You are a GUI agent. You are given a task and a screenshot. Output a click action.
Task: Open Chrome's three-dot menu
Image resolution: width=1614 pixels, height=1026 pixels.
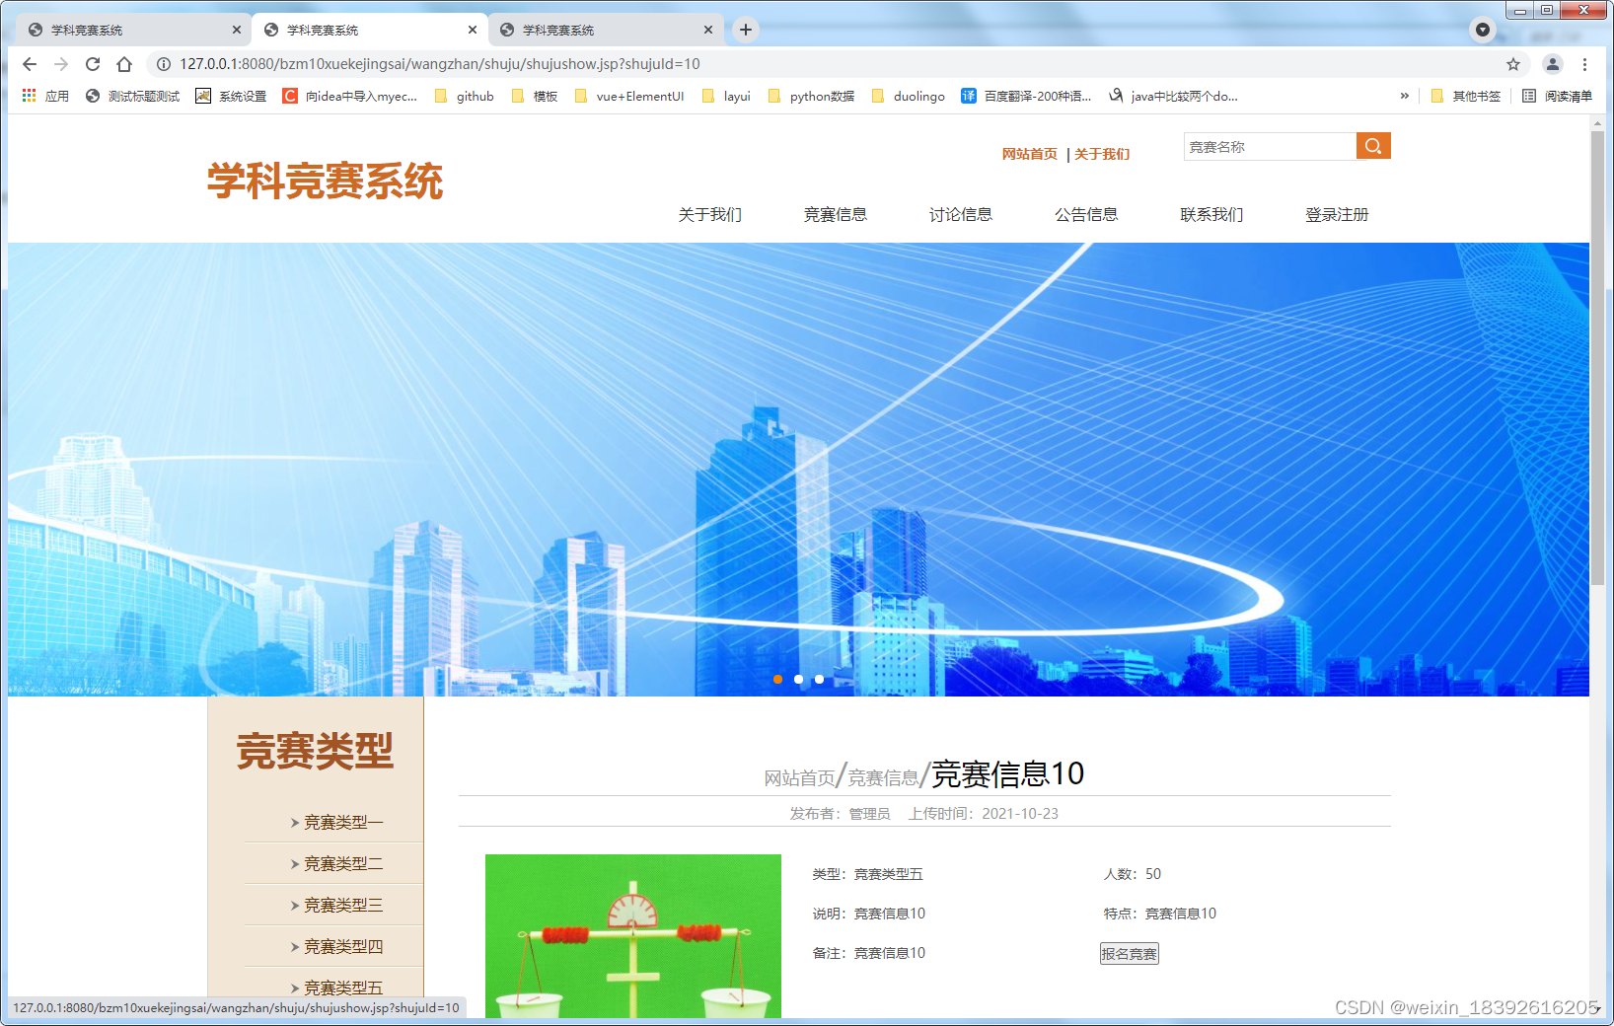1585,64
